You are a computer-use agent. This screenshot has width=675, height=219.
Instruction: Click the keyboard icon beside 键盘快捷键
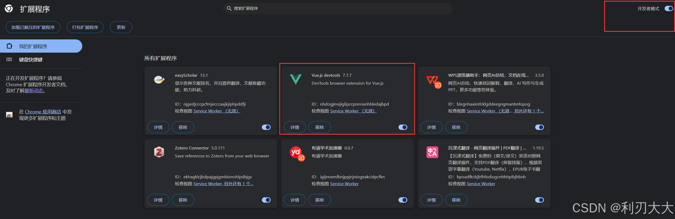9,60
